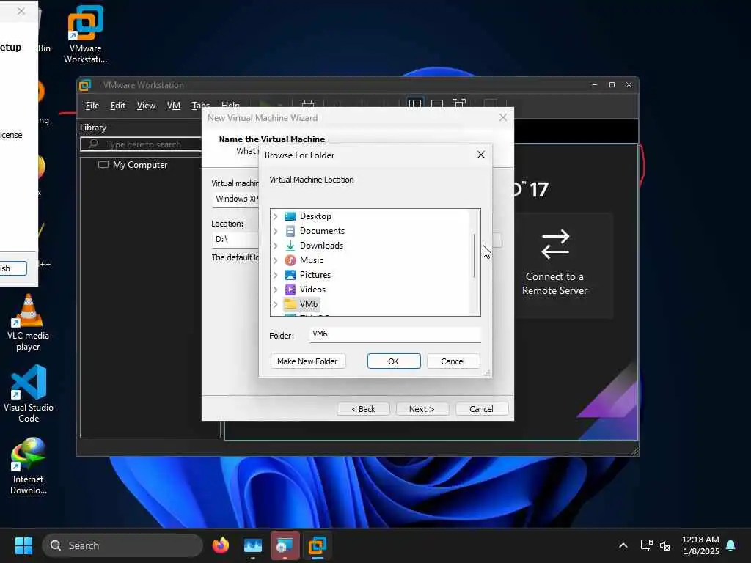Open the VM menu in VMware Workstation

[173, 106]
